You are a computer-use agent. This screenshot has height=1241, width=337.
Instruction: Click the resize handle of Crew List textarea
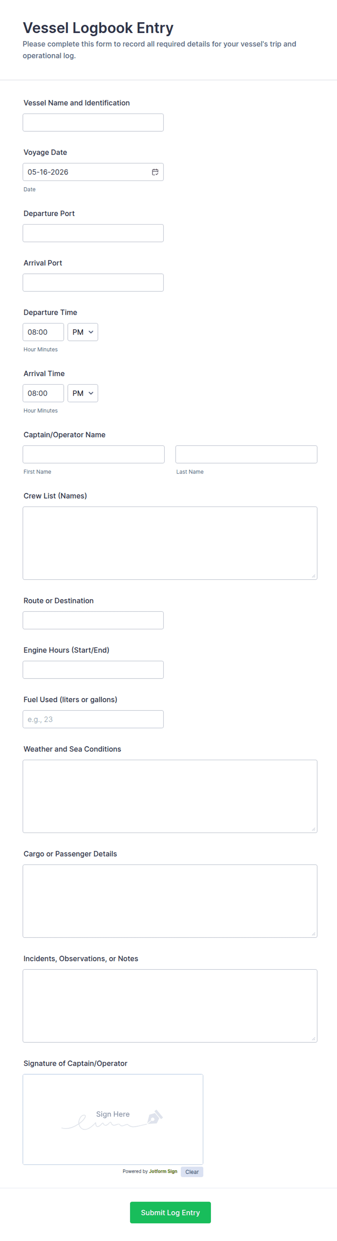coord(313,576)
